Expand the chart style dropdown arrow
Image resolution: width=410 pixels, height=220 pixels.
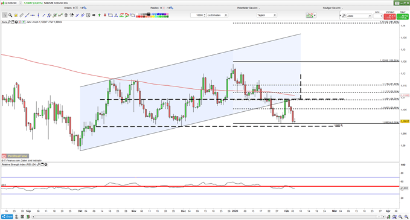[315, 16]
